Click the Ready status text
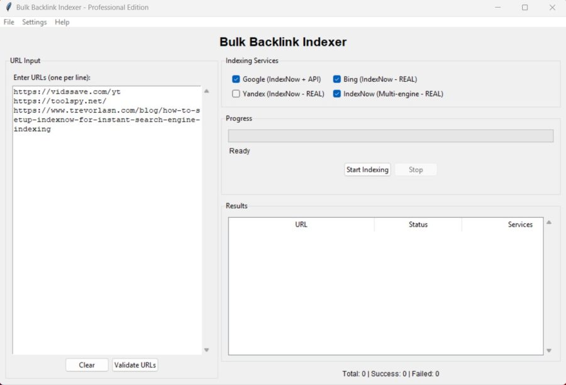 pyautogui.click(x=240, y=151)
